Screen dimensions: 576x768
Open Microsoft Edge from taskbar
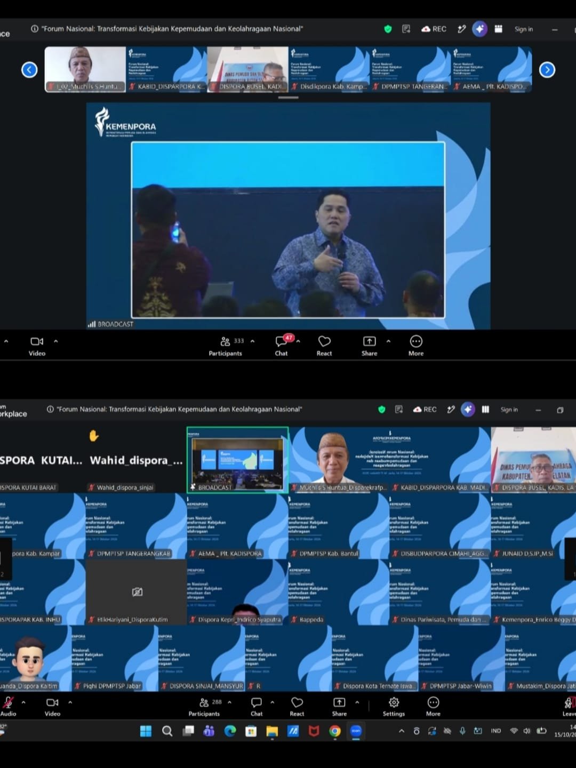pyautogui.click(x=230, y=731)
